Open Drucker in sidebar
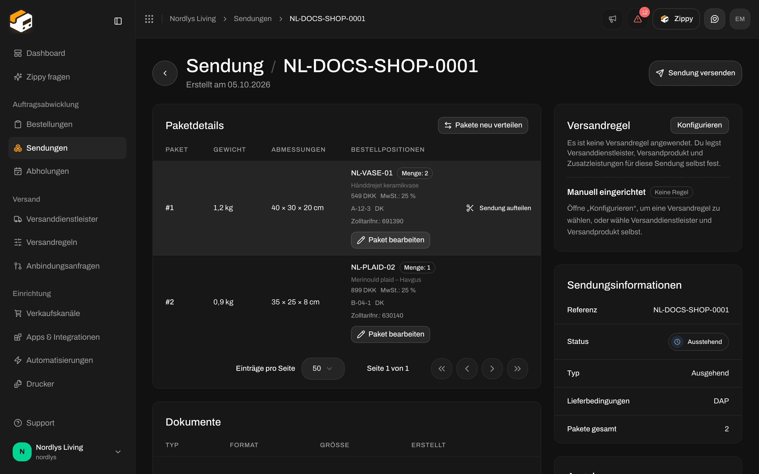 [67, 384]
